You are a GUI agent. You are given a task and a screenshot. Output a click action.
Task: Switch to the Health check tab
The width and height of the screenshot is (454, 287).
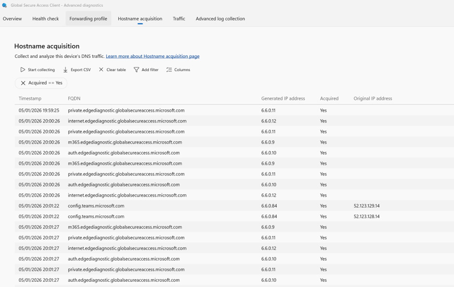coord(45,19)
